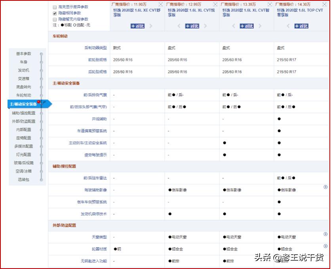
Task: Click the 对比 button under the 12.99万 trim
Action: click(x=191, y=26)
